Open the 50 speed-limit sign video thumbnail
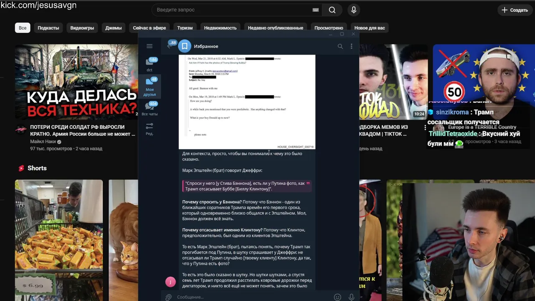 483,82
